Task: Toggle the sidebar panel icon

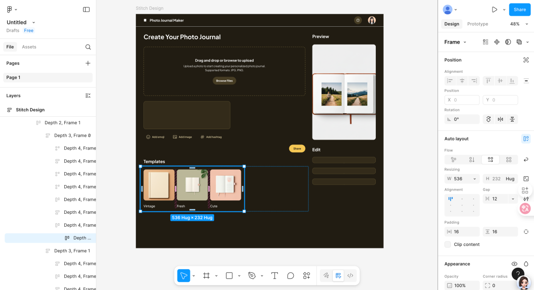Action: click(86, 9)
